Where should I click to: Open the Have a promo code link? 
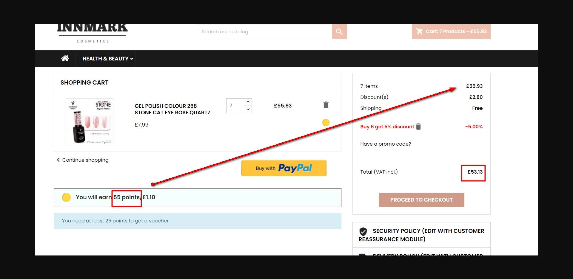tap(386, 144)
